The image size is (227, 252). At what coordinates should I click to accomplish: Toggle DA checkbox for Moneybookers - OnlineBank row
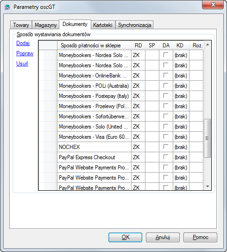click(166, 75)
